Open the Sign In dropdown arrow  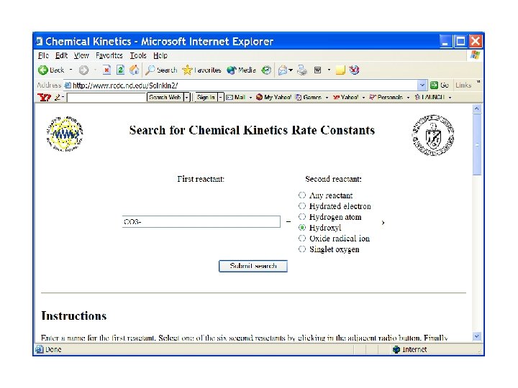click(x=220, y=97)
